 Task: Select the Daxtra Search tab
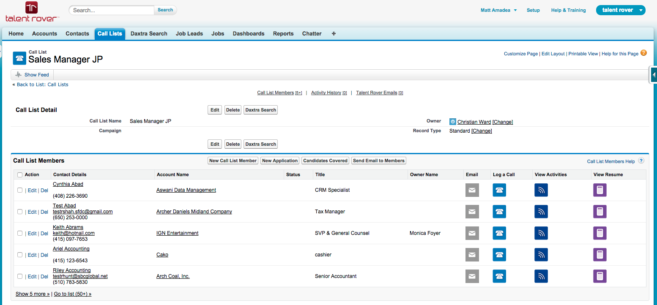click(x=149, y=34)
